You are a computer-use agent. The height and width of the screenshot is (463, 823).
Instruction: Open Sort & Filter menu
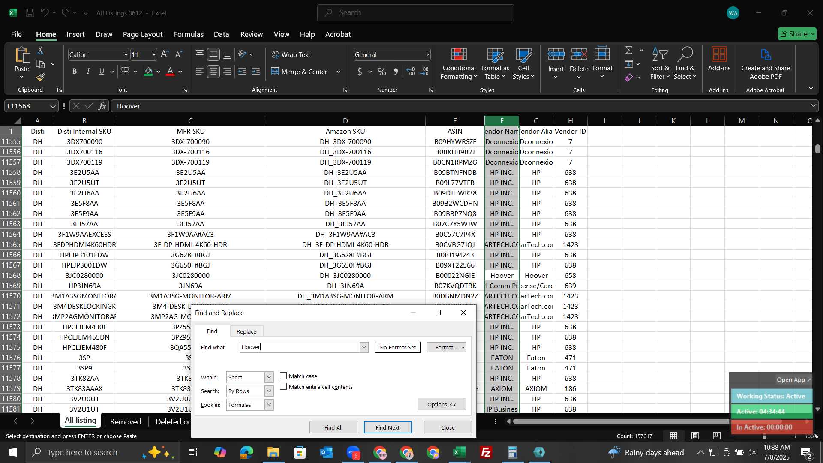(660, 63)
